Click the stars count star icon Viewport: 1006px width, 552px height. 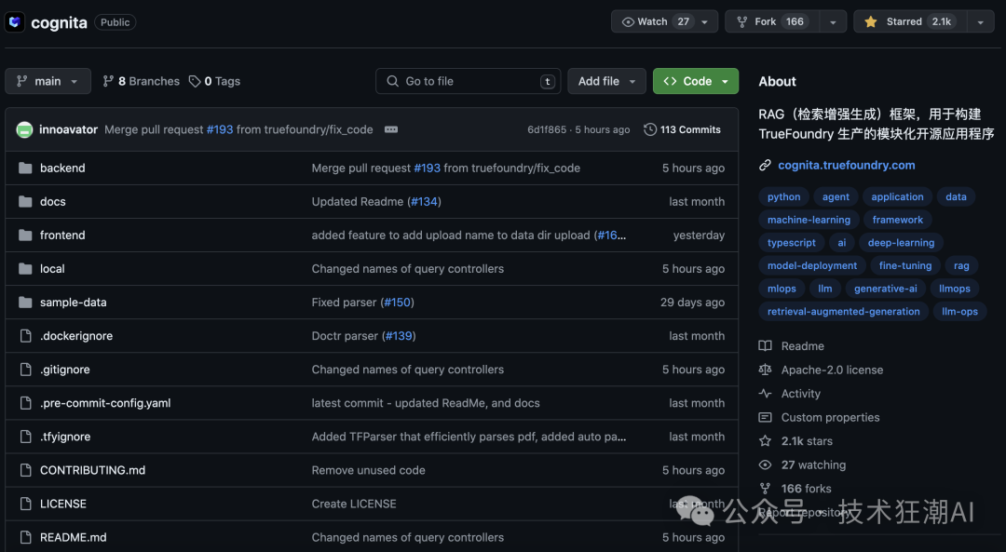(765, 441)
